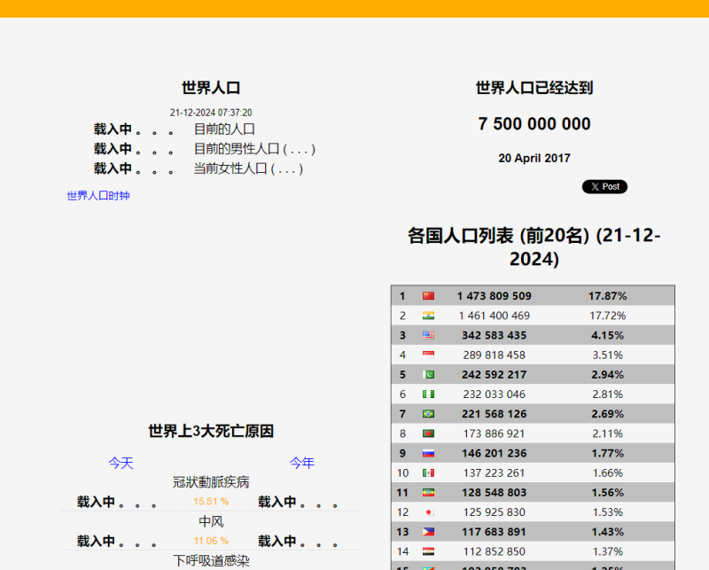Open the 世界人口时钟 link
The height and width of the screenshot is (570, 709).
click(x=97, y=196)
